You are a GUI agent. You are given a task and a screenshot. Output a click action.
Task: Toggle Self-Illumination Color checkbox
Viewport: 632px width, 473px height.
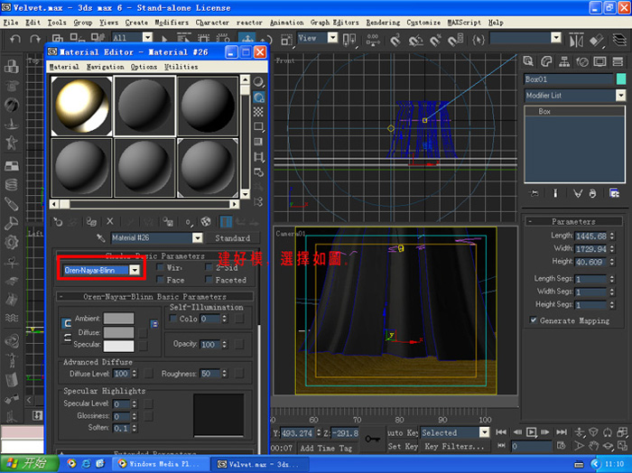[x=173, y=319]
